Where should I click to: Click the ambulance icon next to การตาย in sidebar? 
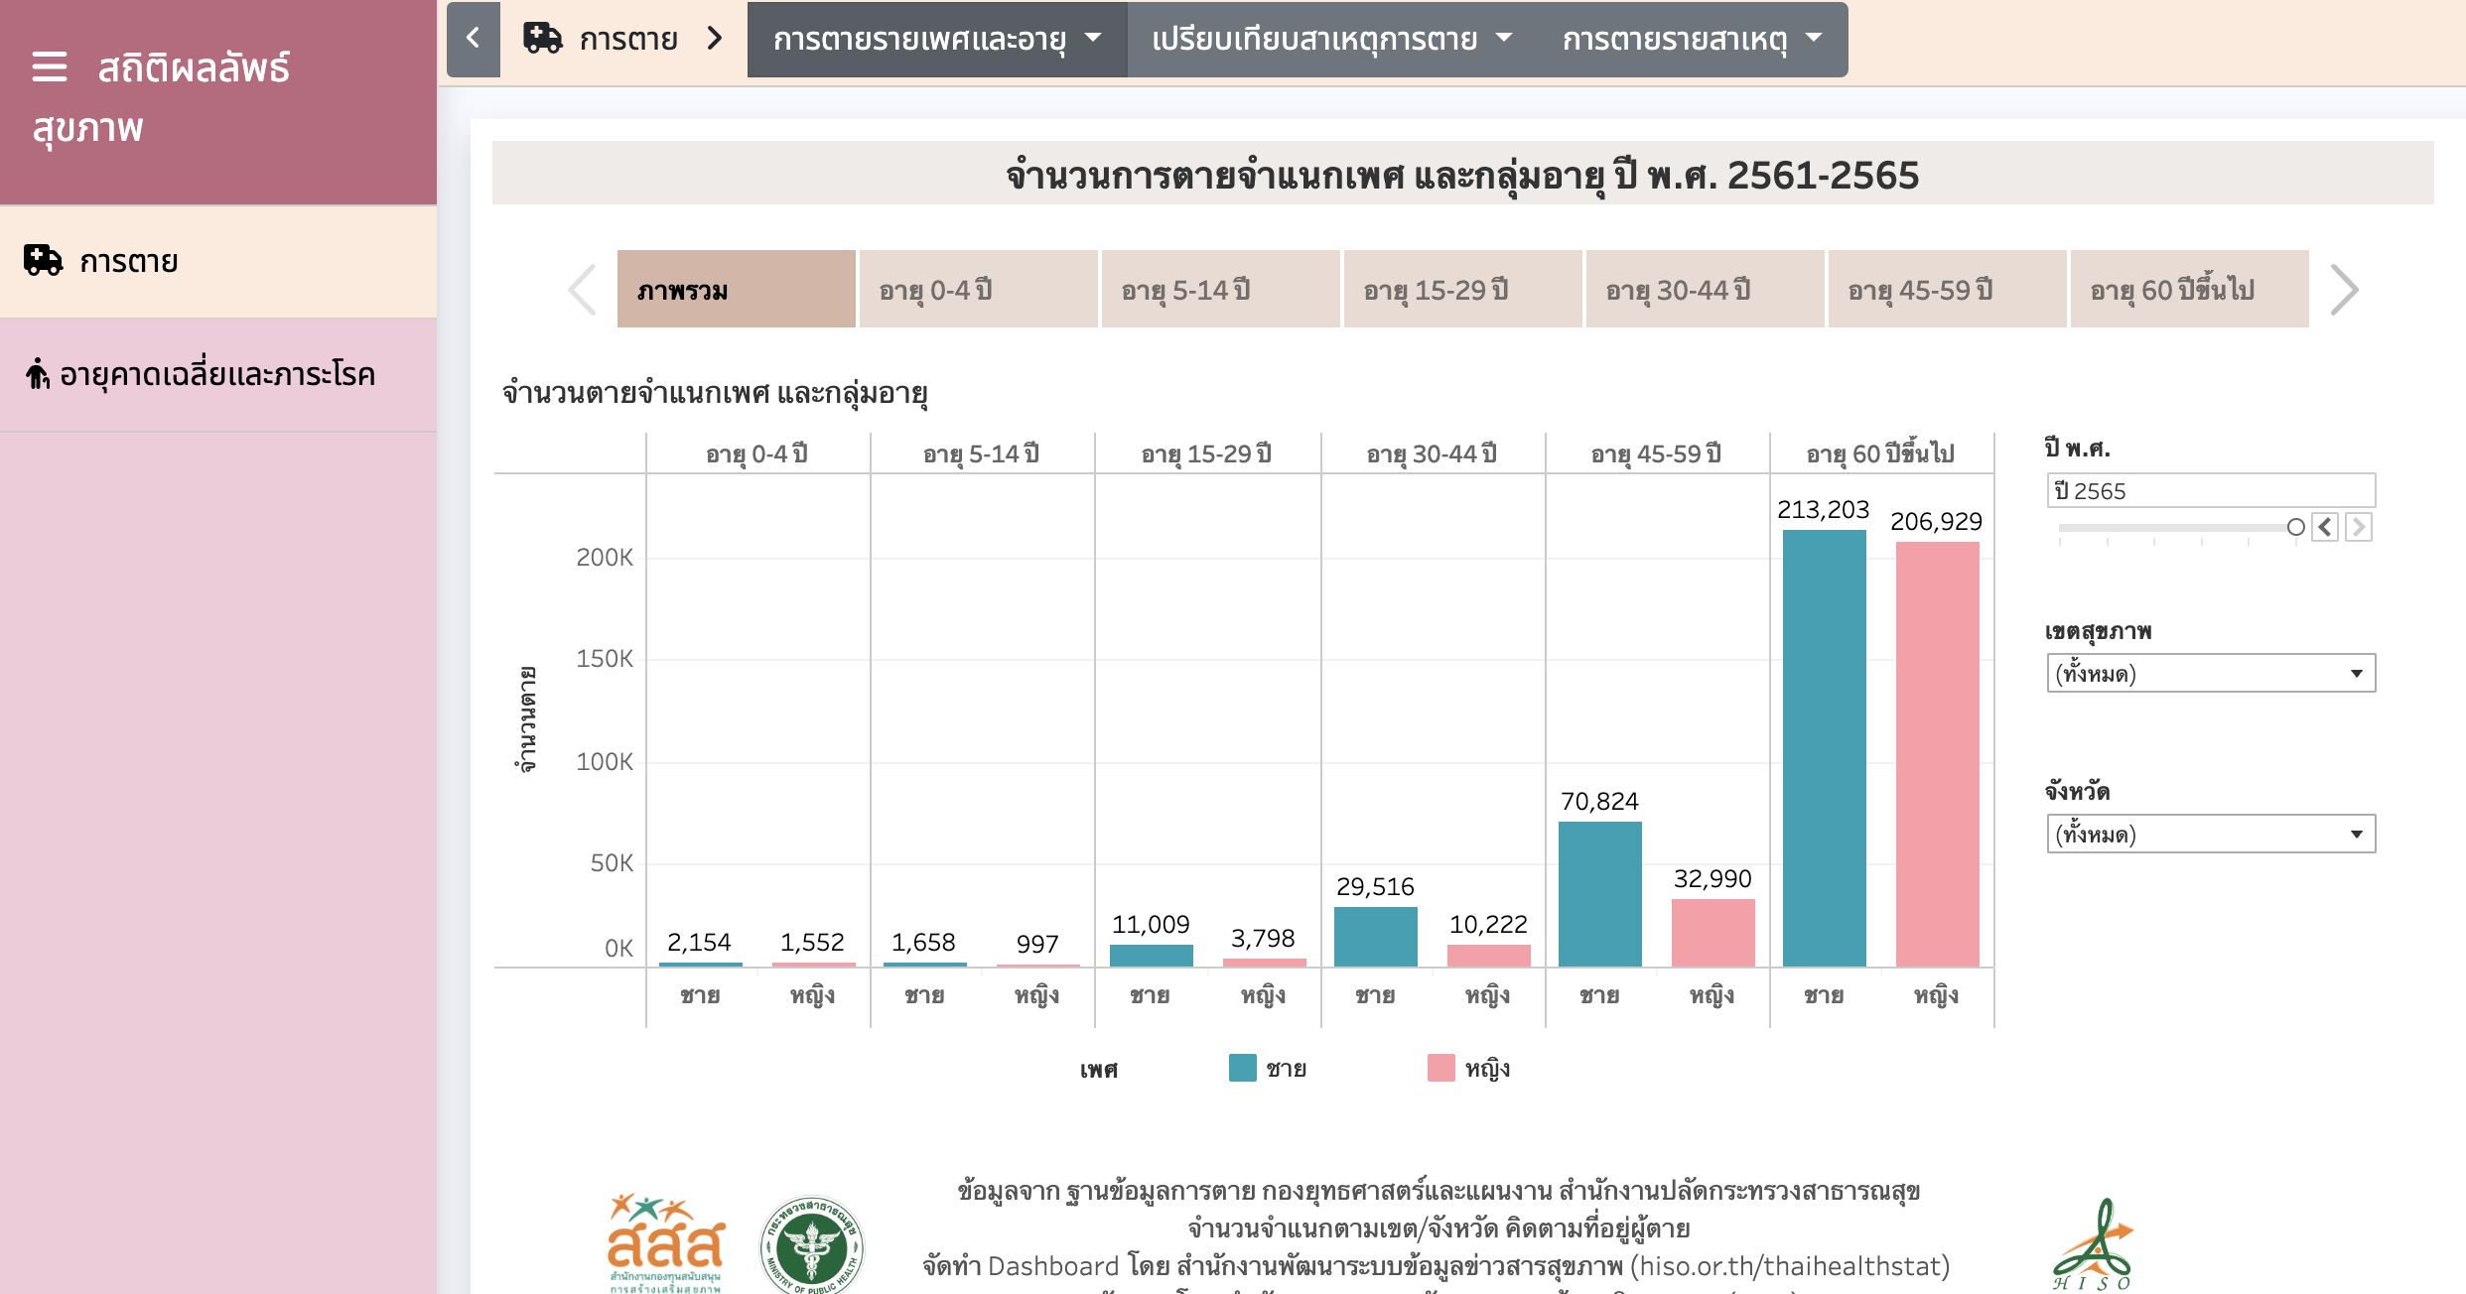coord(43,260)
